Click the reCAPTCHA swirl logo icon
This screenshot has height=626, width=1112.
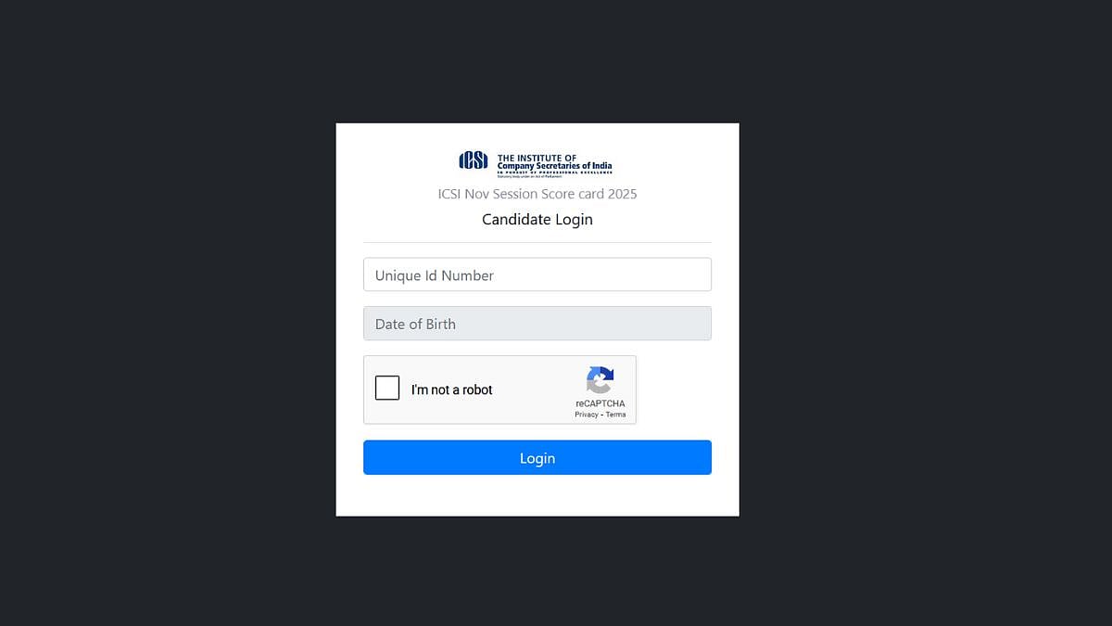[x=600, y=380]
